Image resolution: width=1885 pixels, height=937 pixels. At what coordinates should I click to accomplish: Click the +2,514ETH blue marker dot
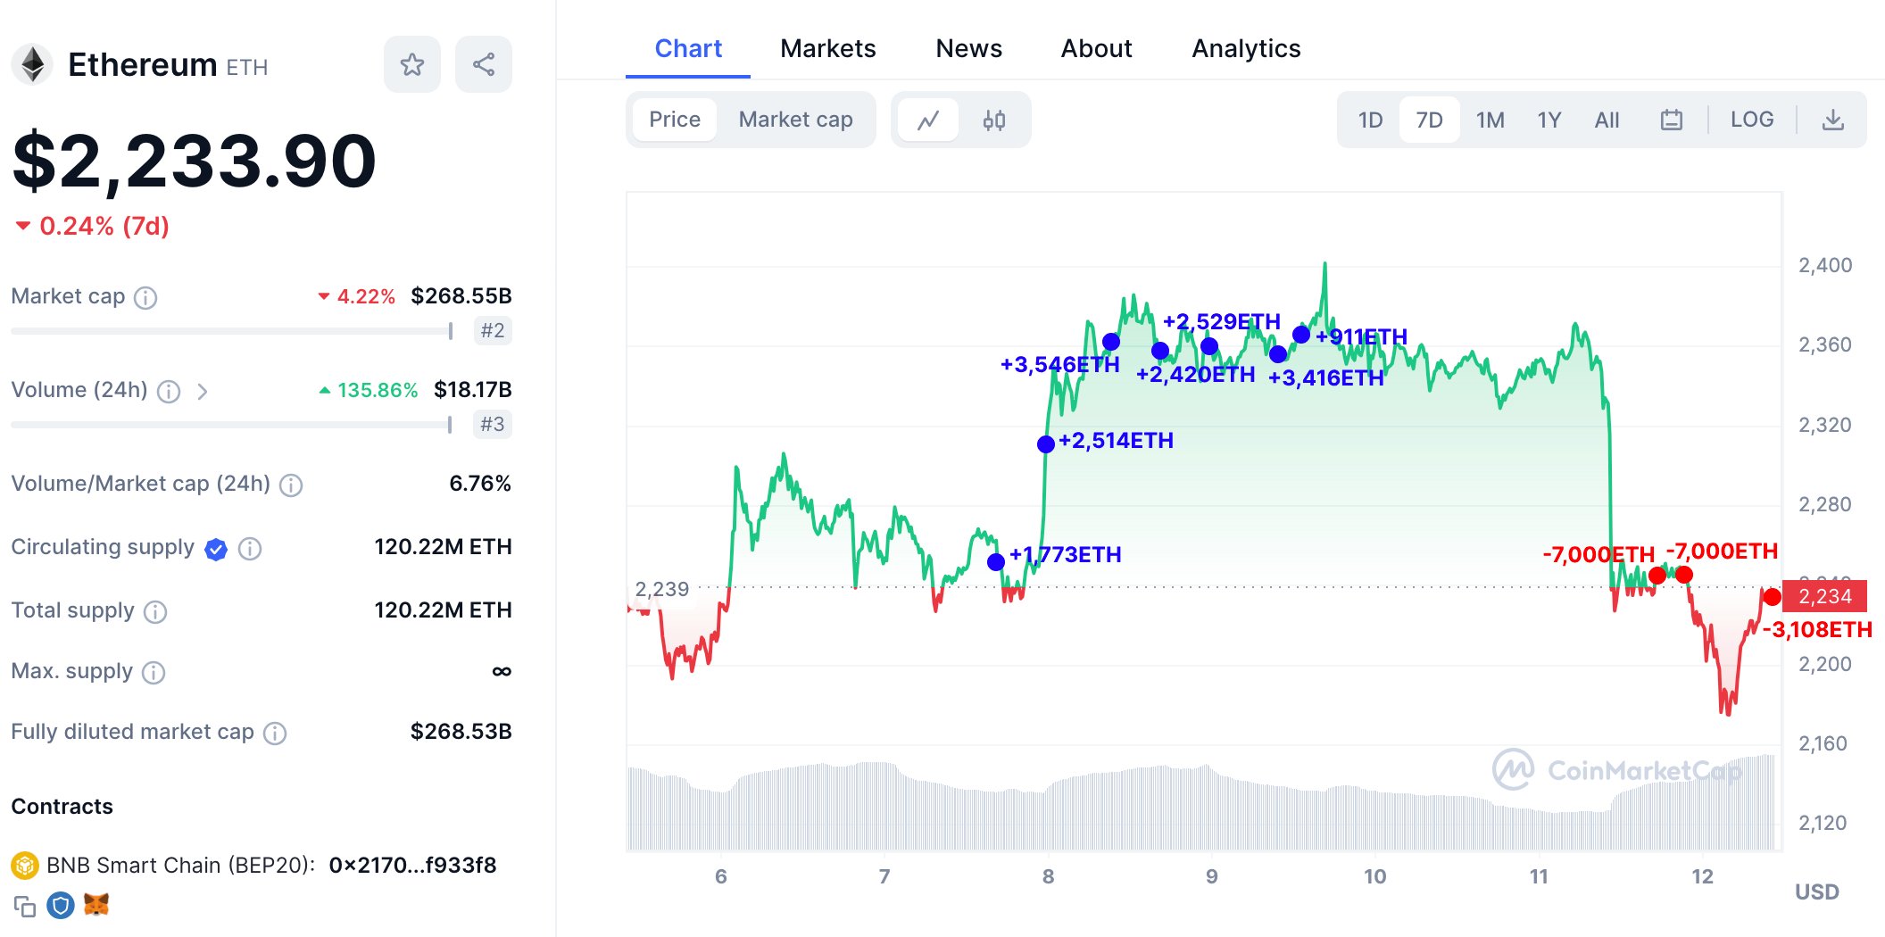(1046, 444)
